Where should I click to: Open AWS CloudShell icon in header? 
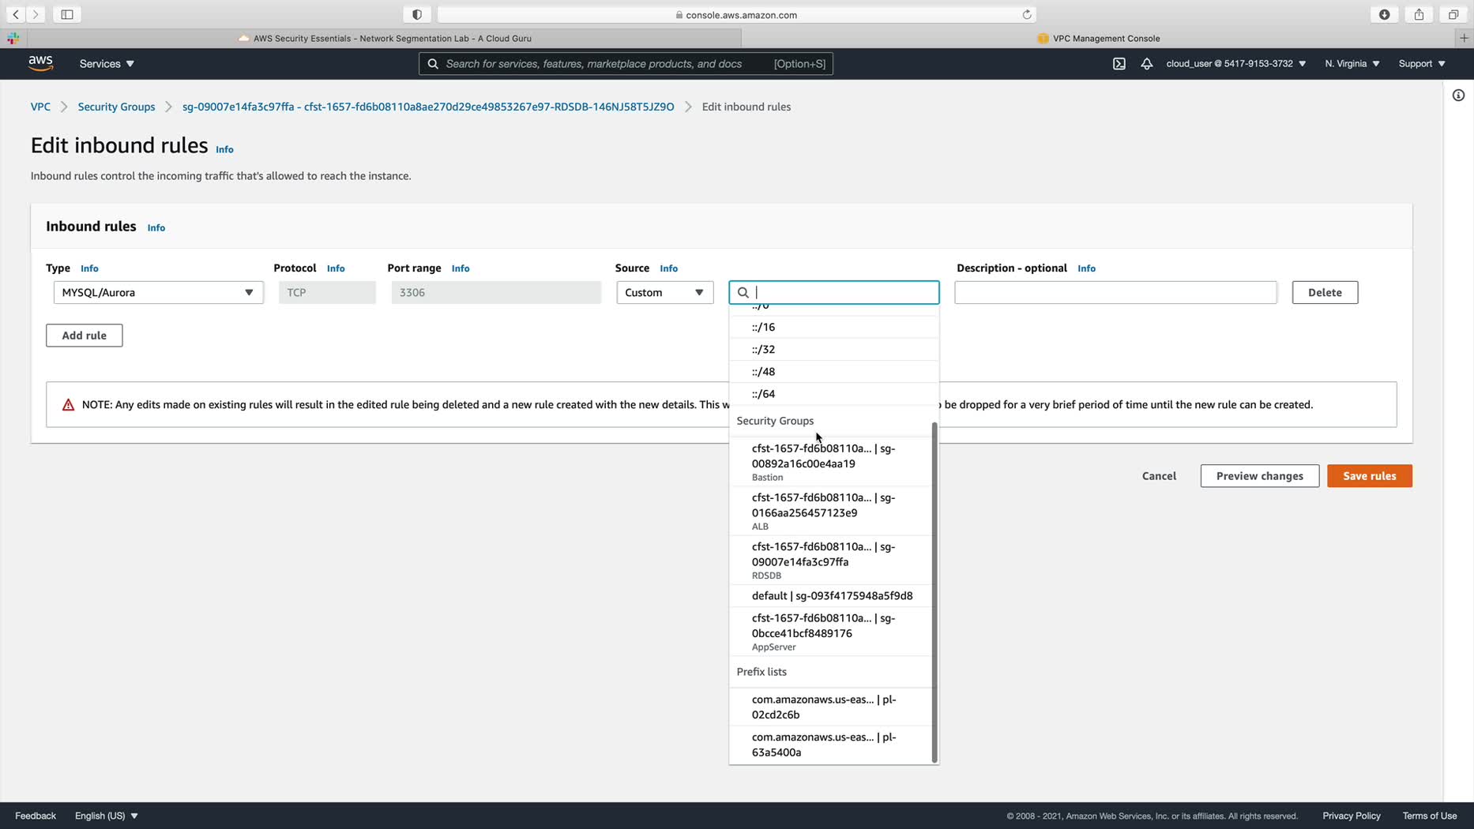click(x=1119, y=64)
